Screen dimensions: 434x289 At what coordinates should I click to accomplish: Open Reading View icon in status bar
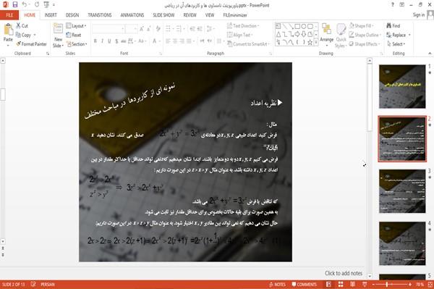[352, 284]
